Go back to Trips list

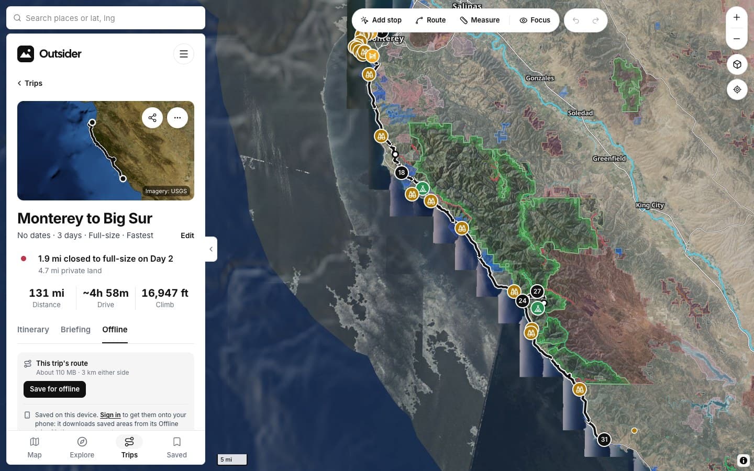[x=30, y=83]
